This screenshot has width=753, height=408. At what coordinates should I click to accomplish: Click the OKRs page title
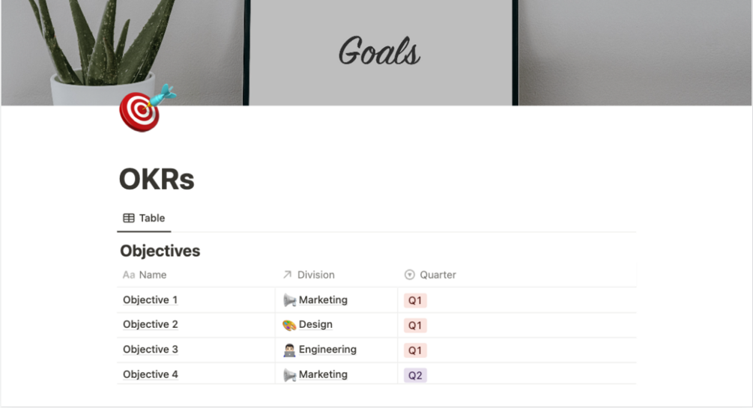[x=157, y=180]
